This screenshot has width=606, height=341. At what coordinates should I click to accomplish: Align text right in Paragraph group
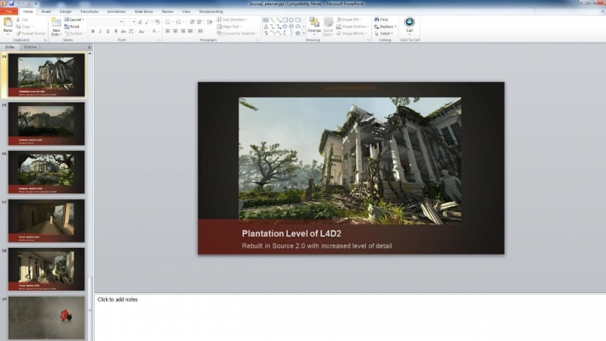pyautogui.click(x=183, y=31)
